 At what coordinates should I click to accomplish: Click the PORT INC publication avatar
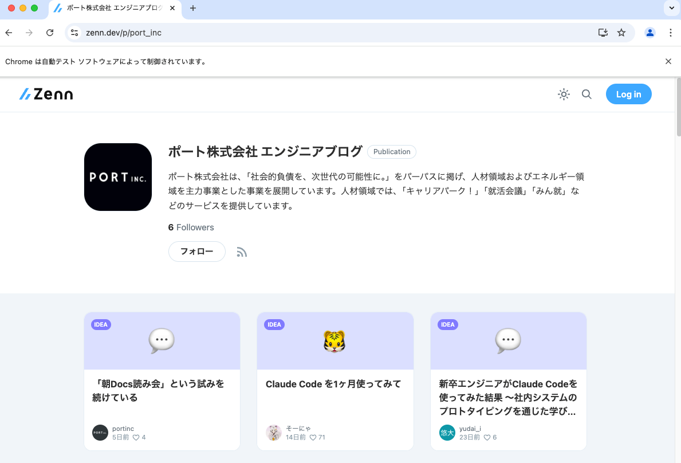(118, 176)
